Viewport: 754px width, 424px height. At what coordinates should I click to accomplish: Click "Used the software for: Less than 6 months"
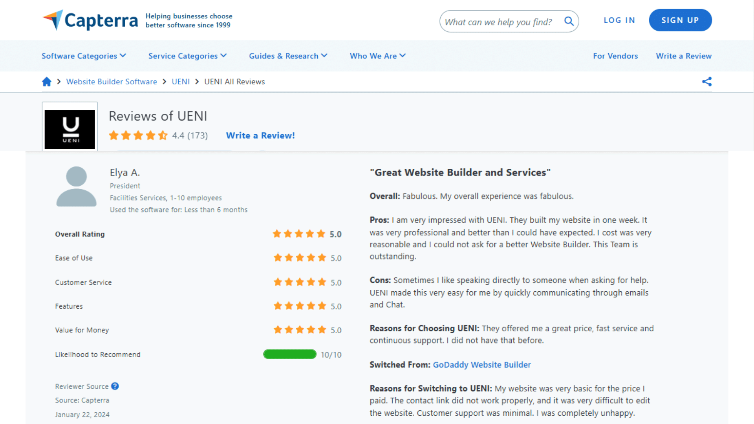click(x=179, y=210)
